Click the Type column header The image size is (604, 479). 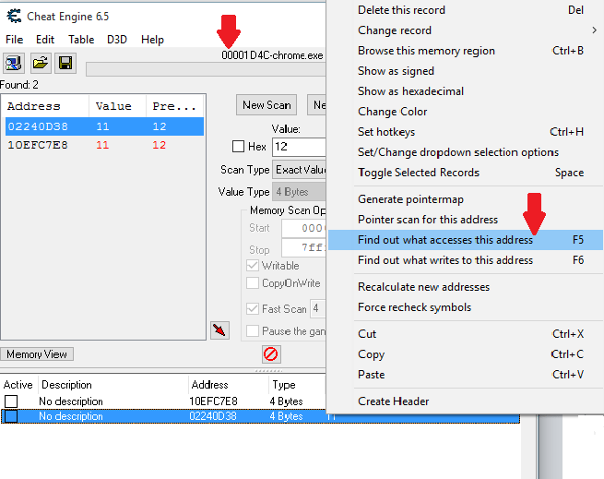click(297, 385)
